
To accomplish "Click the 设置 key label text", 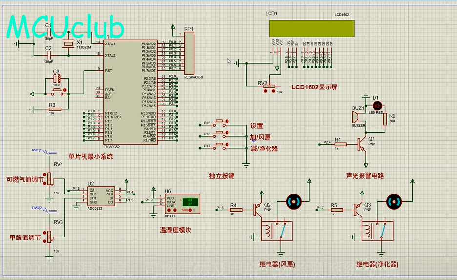I will 257,126.
